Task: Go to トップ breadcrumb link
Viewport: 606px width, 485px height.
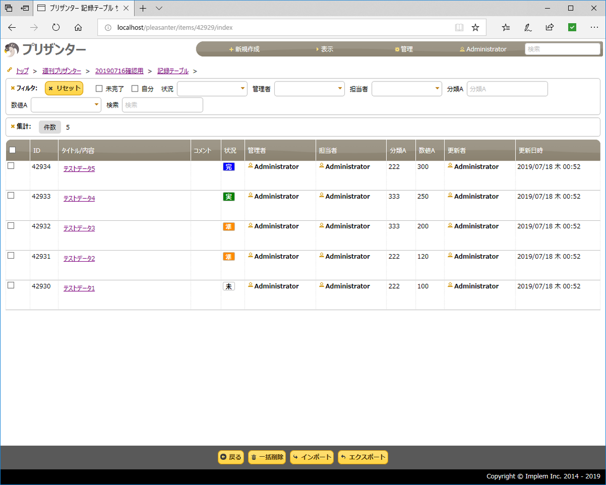Action: pos(22,71)
